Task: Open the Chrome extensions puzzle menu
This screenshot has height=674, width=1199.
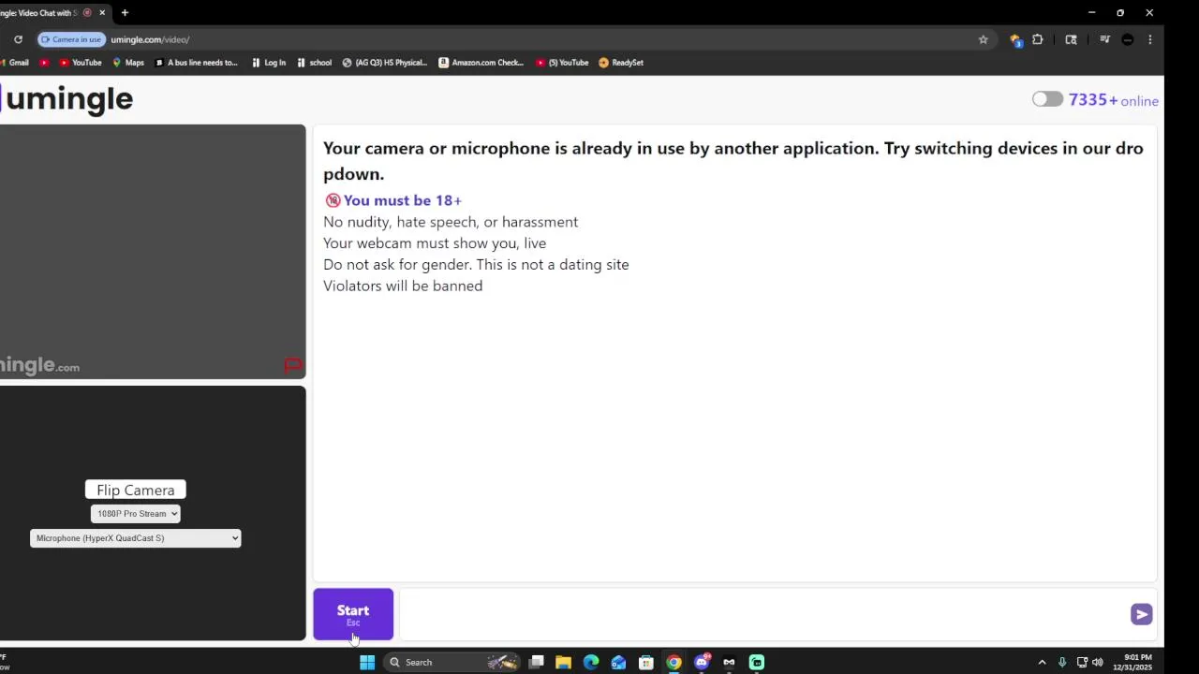Action: click(x=1037, y=39)
